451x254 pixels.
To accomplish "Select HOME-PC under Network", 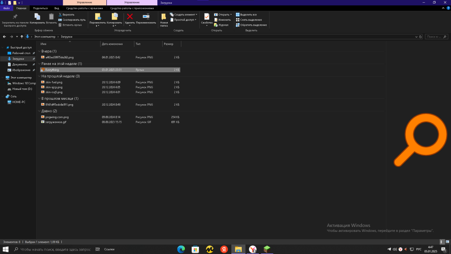I will (18, 102).
